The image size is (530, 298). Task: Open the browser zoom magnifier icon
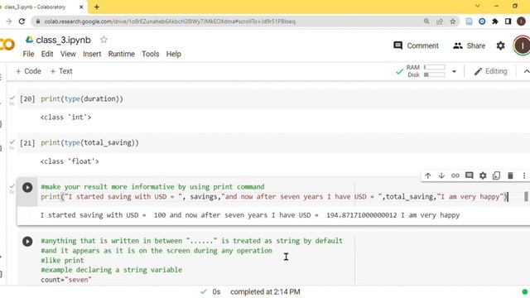click(426, 22)
